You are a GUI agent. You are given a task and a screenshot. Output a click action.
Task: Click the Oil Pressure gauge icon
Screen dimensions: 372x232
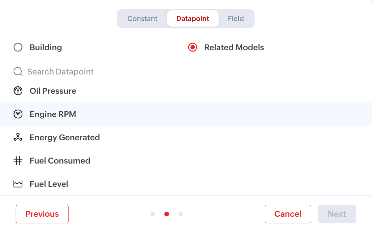tap(18, 91)
